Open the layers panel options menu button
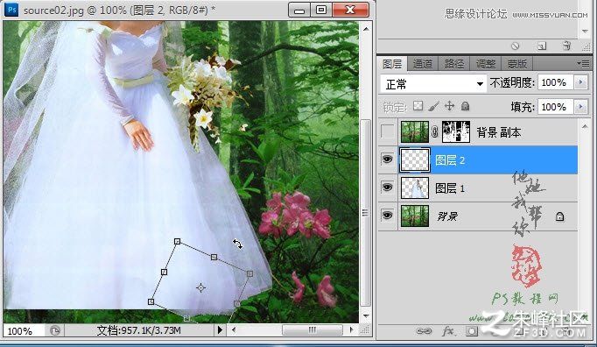597x347 pixels. pos(583,63)
